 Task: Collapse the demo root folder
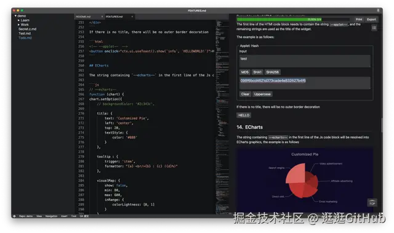point(15,16)
